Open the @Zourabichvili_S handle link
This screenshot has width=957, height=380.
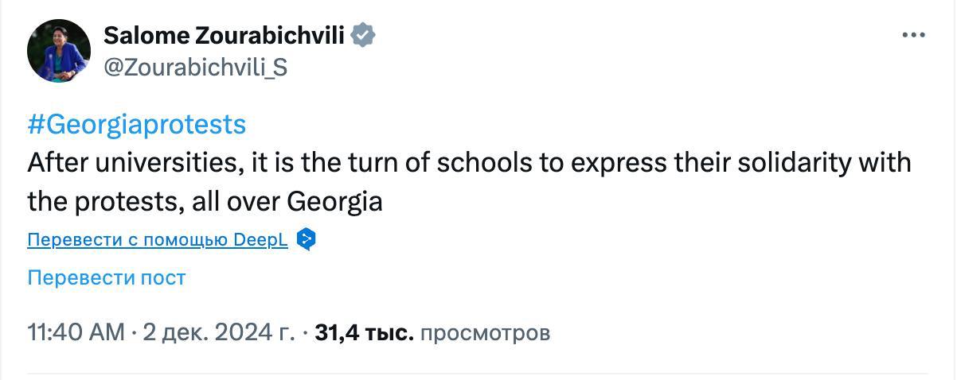[195, 68]
